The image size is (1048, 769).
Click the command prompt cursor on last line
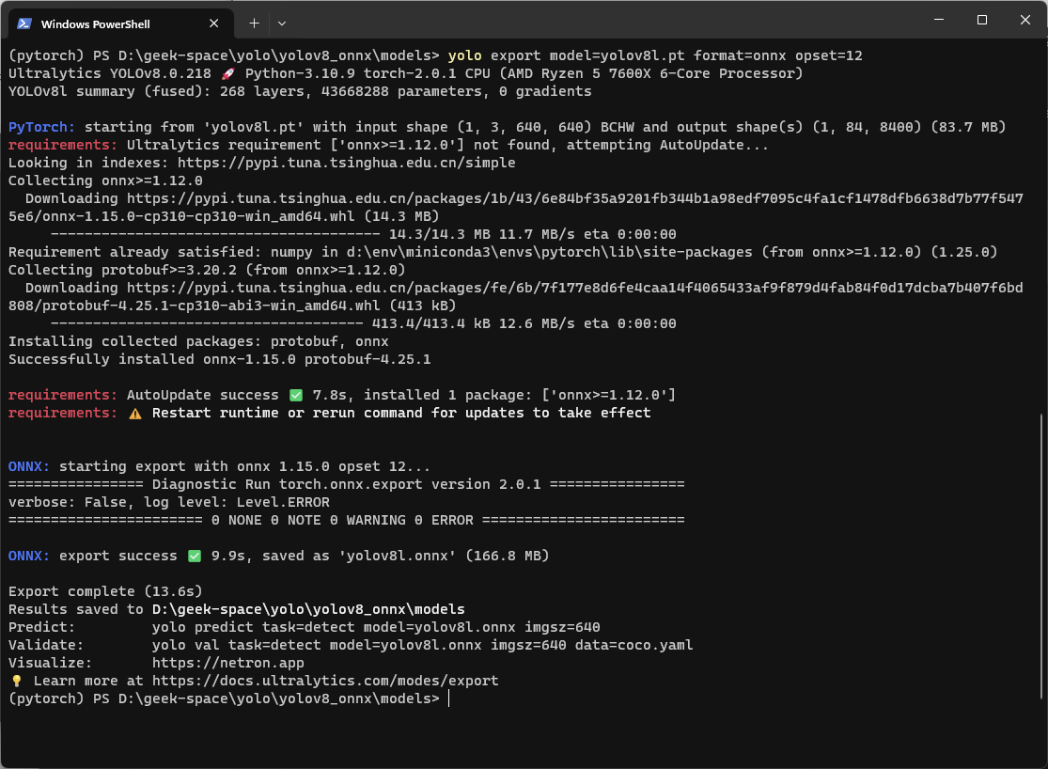point(449,698)
